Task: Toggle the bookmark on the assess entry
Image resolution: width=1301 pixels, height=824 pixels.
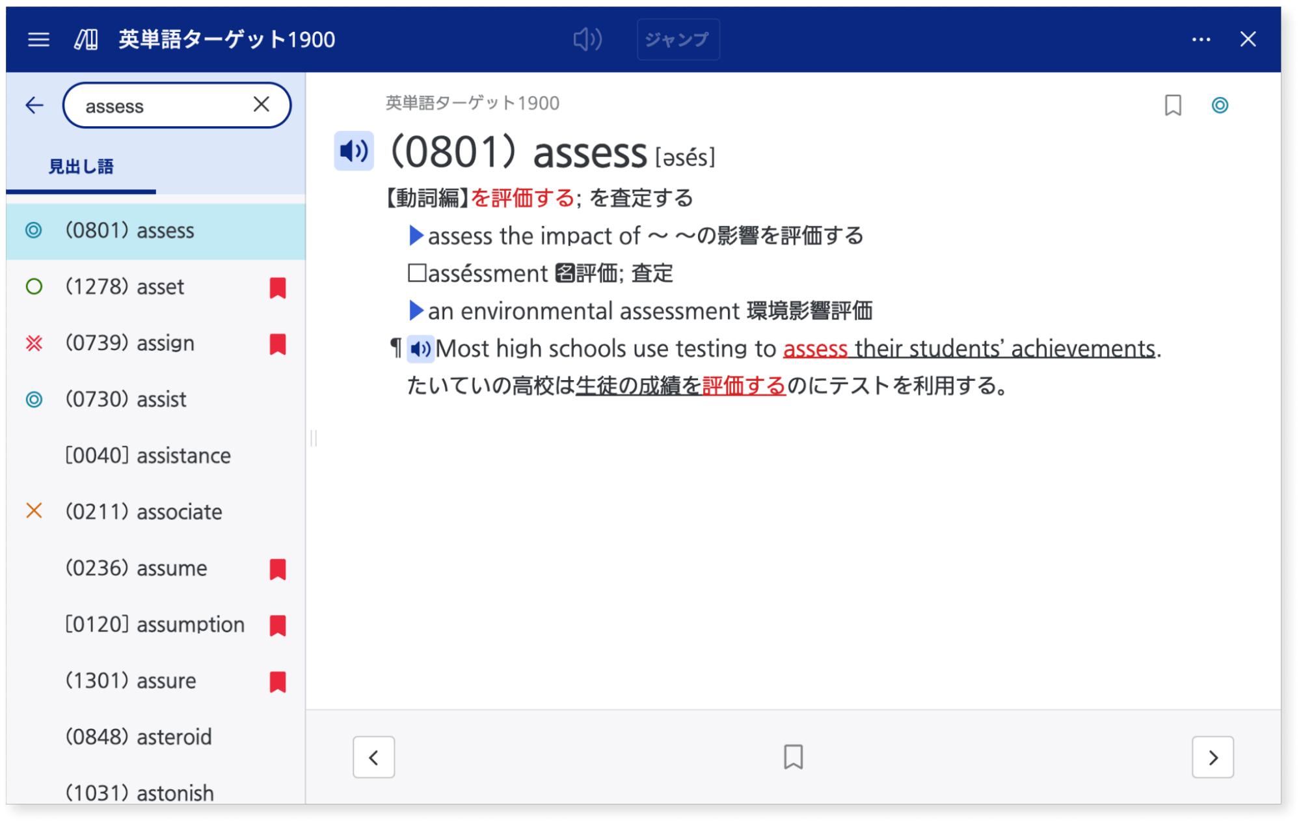Action: click(x=1173, y=105)
